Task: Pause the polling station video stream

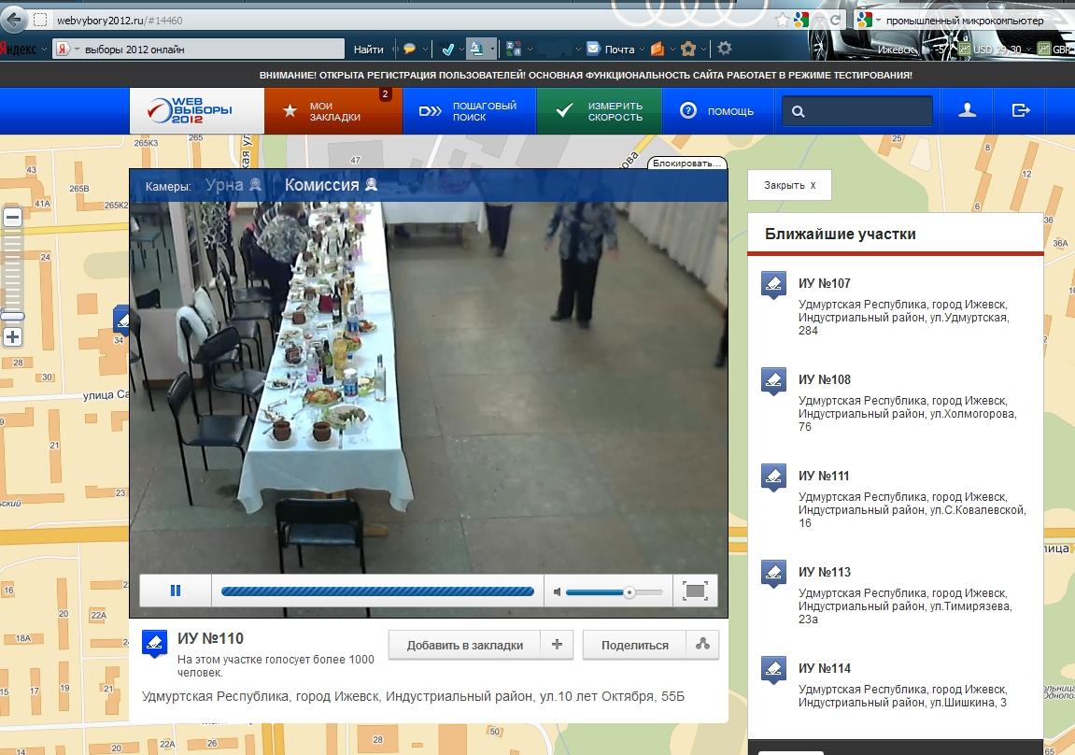Action: coord(176,591)
